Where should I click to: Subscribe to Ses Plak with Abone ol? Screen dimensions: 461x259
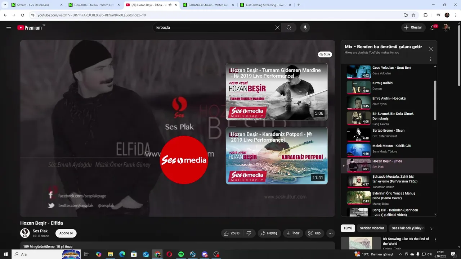[x=66, y=233]
